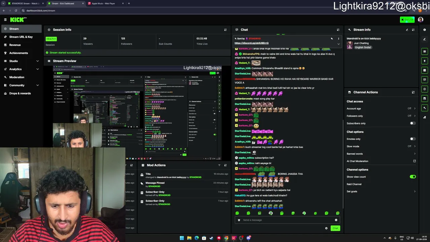Open chat settings gear
The height and width of the screenshot is (242, 430).
tap(326, 228)
